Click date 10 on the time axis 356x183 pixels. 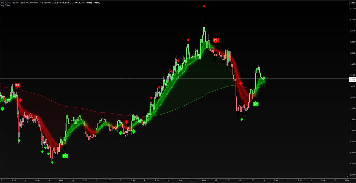coord(168,180)
